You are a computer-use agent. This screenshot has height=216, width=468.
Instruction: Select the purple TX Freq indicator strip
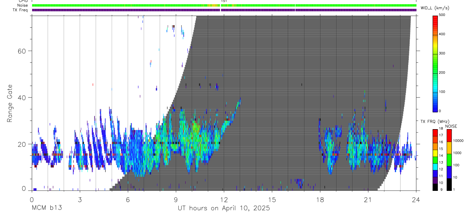click(x=224, y=10)
